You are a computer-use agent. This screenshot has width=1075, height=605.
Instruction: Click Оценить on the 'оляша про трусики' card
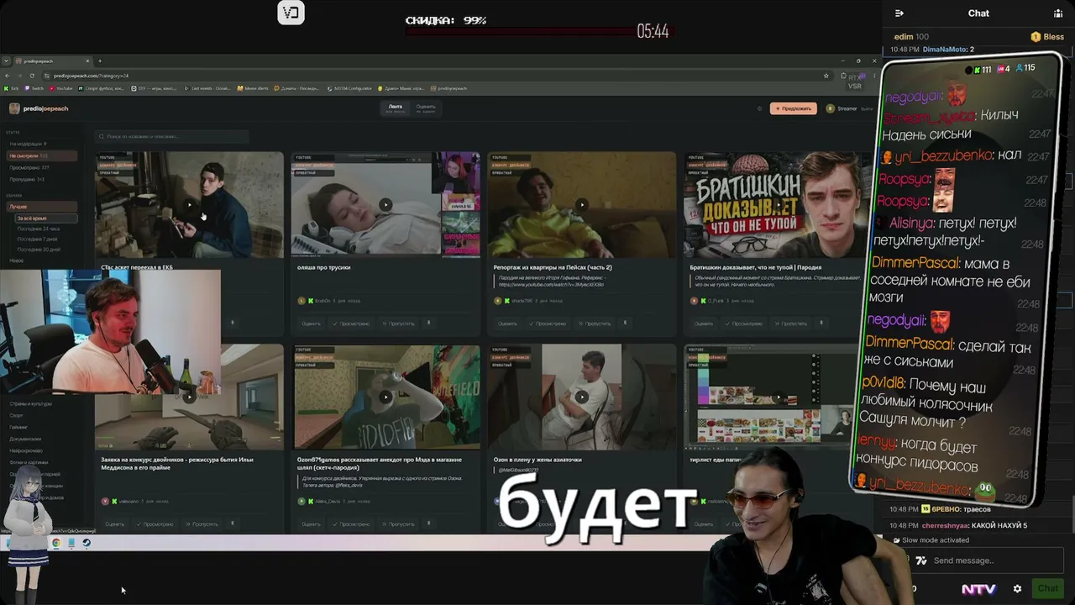311,324
